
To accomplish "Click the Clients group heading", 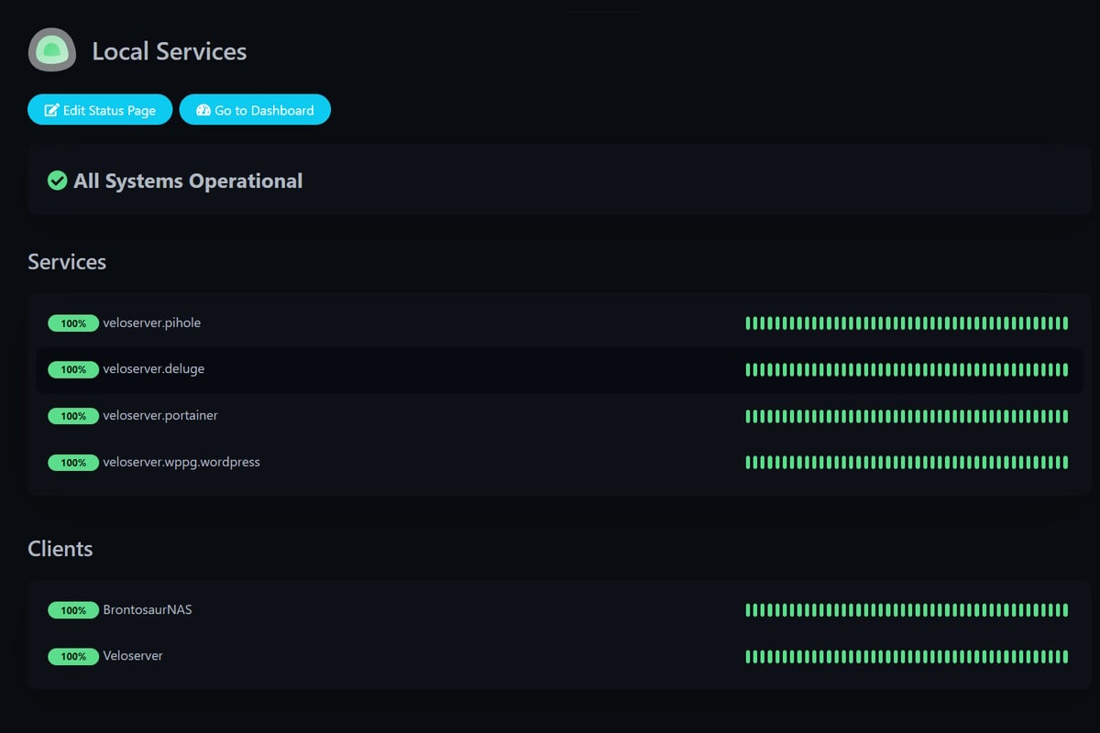I will click(x=60, y=549).
